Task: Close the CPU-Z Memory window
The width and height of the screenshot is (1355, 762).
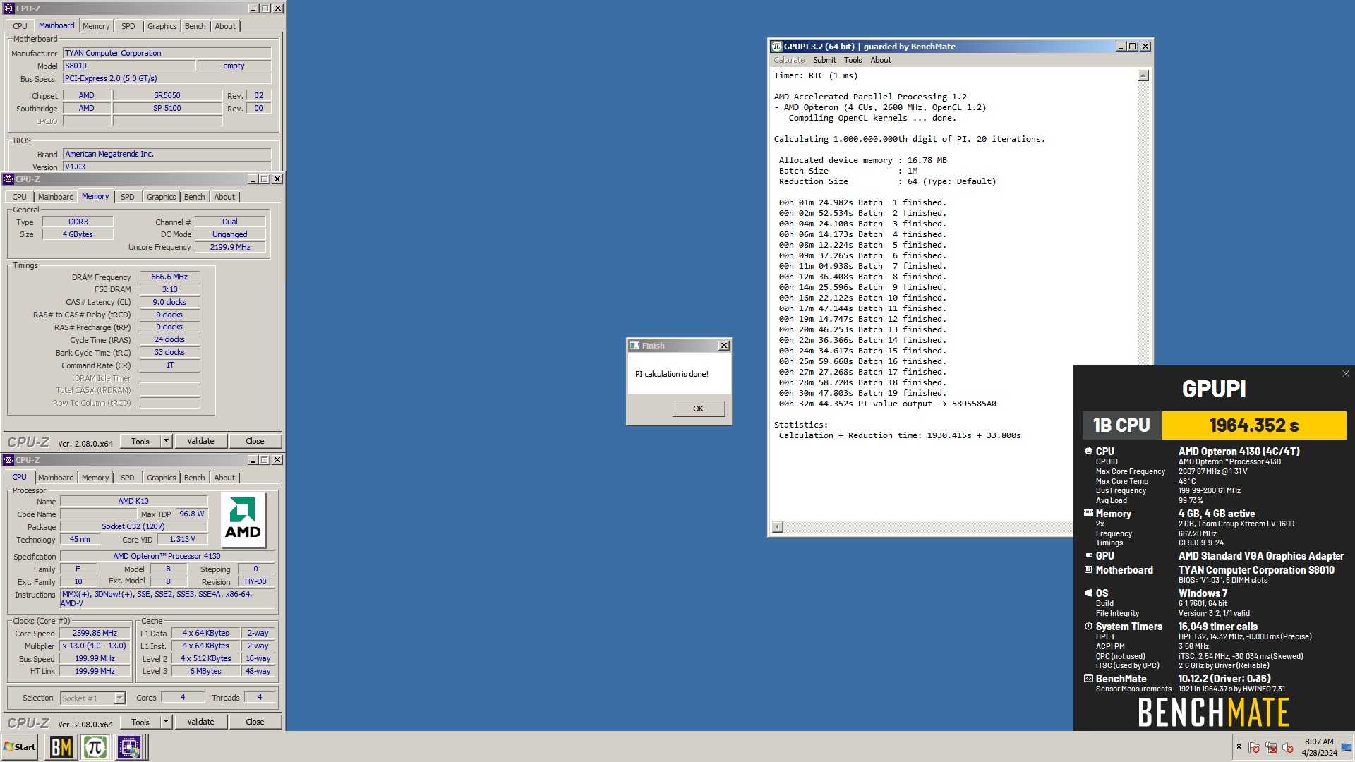Action: click(277, 179)
